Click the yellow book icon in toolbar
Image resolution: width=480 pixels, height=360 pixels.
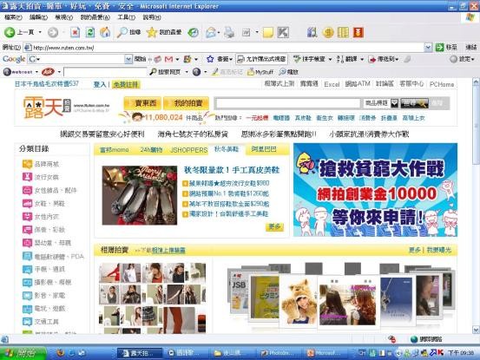point(343,32)
